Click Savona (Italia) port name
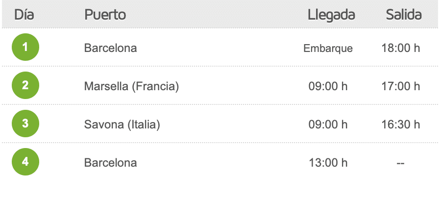The height and width of the screenshot is (200, 440). (122, 125)
